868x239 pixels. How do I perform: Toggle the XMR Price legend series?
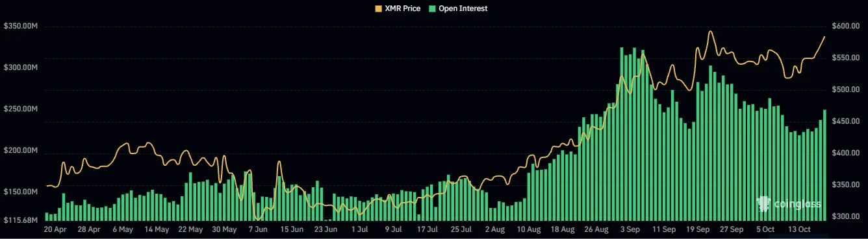point(398,8)
